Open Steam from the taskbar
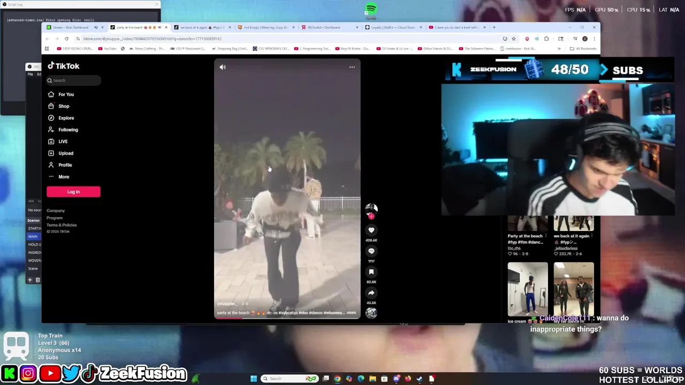Viewport: 685px width, 385px height. [420, 379]
